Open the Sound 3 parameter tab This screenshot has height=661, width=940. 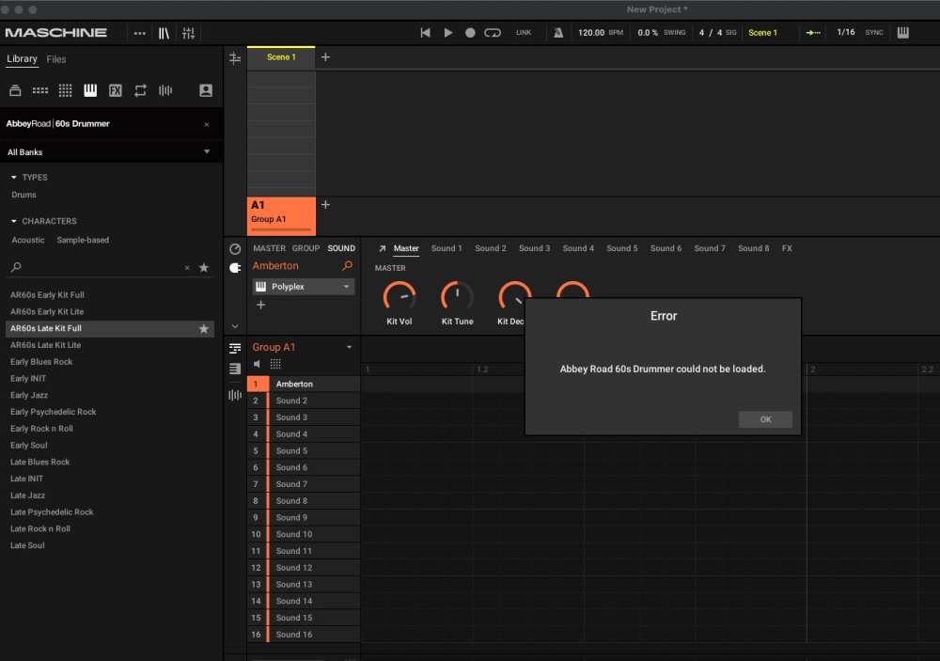[534, 248]
